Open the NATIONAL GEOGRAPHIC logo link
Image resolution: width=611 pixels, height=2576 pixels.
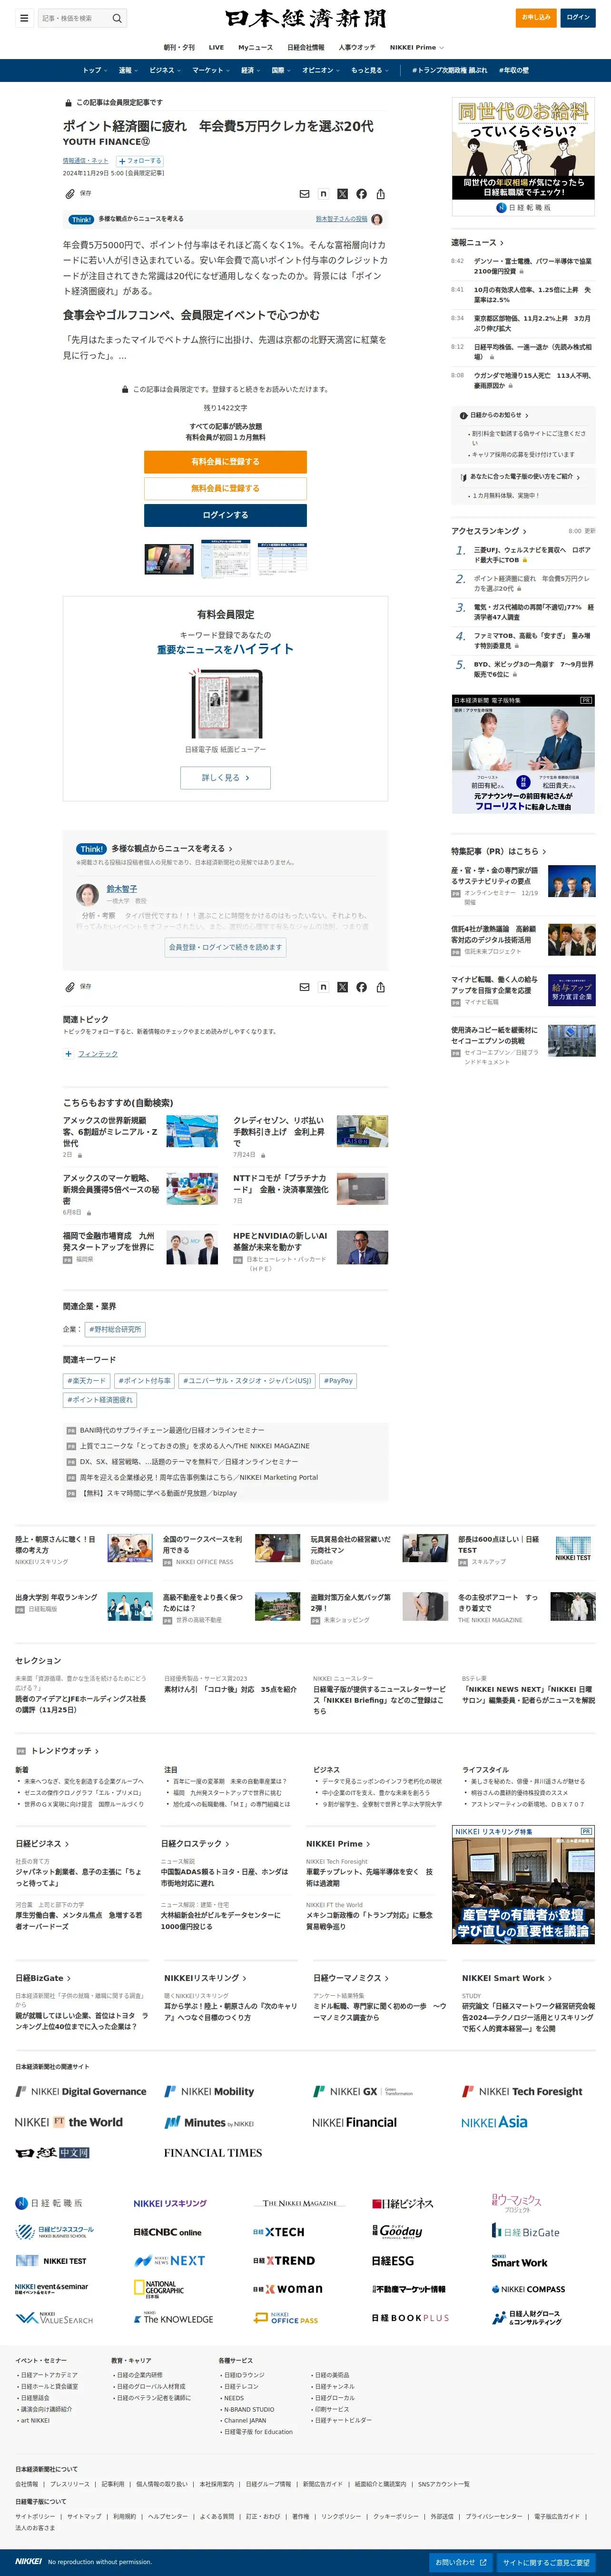click(x=159, y=2289)
